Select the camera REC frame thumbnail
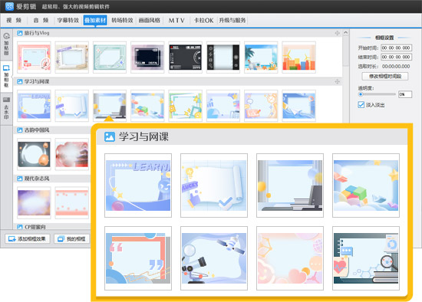The height and width of the screenshot is (302, 422). [186, 57]
